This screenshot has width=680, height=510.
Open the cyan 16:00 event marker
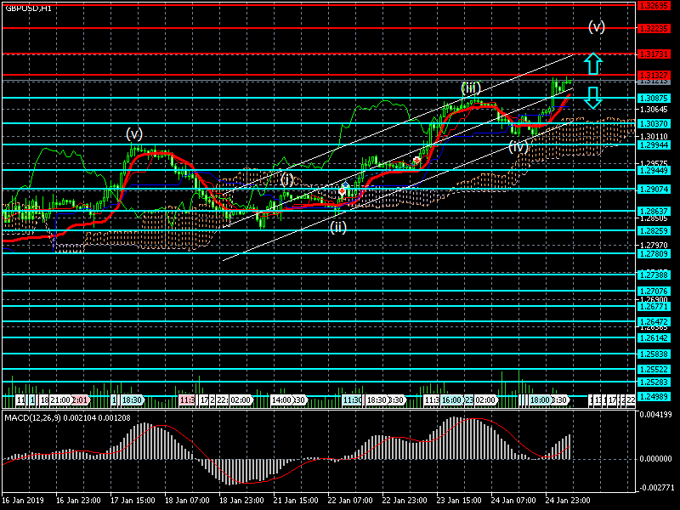[x=450, y=399]
